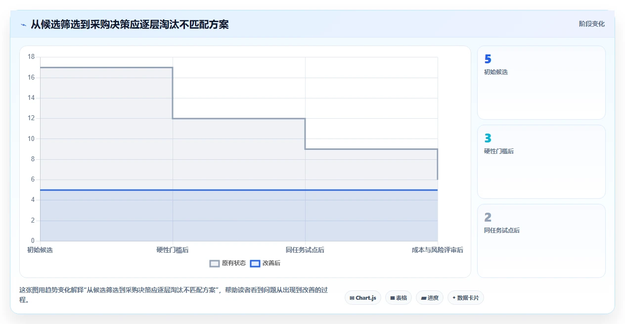The image size is (625, 324).
Task: Toggle the 原有状态 legend item
Action: coord(227,263)
